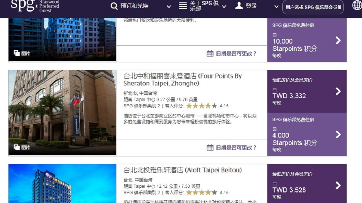The width and height of the screenshot is (362, 203).
Task: Select the TWD 3,528 lowest rate panel
Action: click(307, 184)
